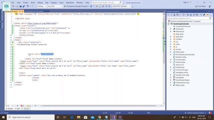The height and width of the screenshot is (120, 214).
Task: Switch to the bootstrap4_tutorials.aspx tab
Action: pyautogui.click(x=34, y=11)
